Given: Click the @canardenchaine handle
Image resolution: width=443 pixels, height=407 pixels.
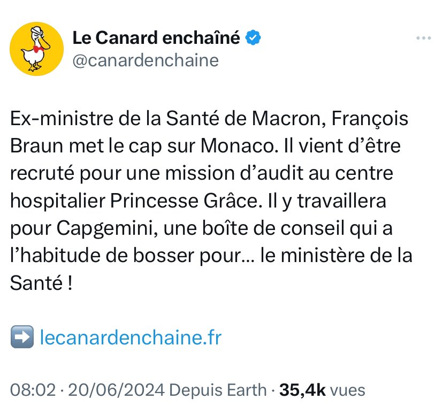Looking at the screenshot, I should click(x=145, y=60).
